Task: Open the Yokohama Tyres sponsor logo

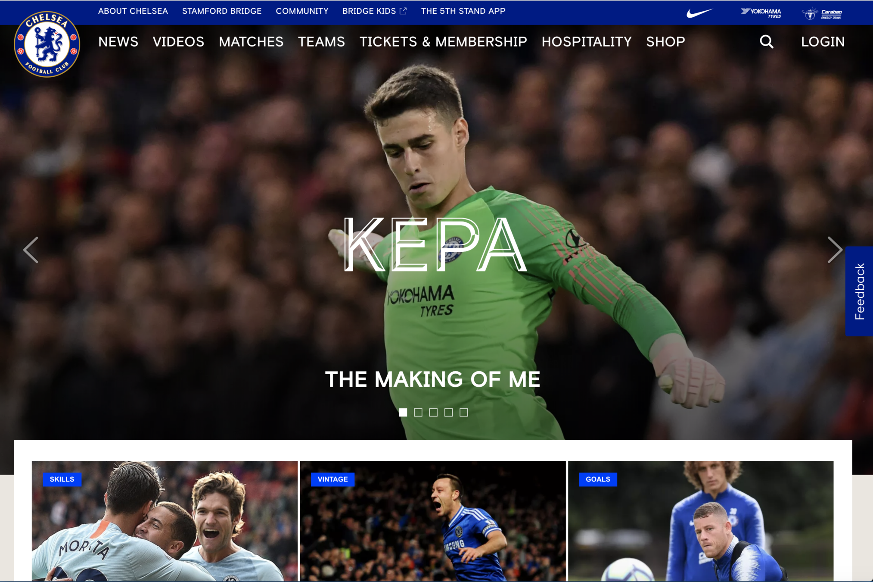Action: point(761,13)
